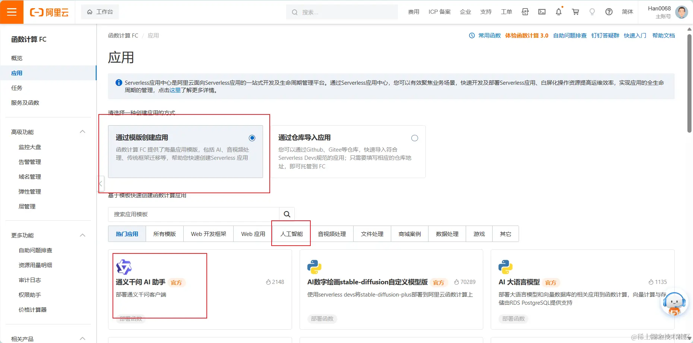Open the shopping cart icon
The height and width of the screenshot is (343, 693).
click(x=575, y=12)
